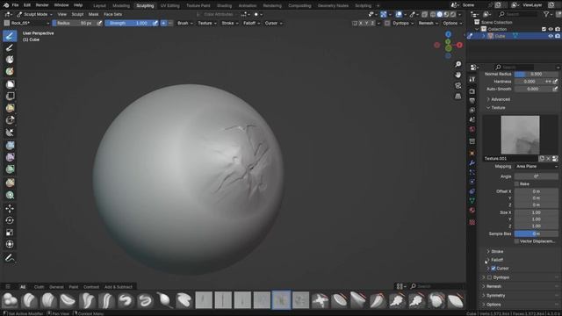Screen dimensions: 562x316
Task: Switch to the Modeling workspace tab
Action: pyautogui.click(x=121, y=6)
